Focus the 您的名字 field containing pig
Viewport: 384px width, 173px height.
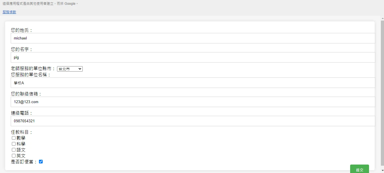pos(193,57)
